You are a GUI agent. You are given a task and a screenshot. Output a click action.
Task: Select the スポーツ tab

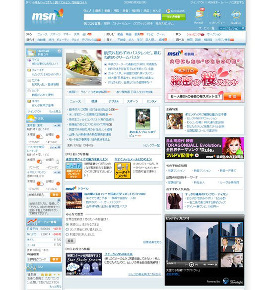[x=133, y=101]
